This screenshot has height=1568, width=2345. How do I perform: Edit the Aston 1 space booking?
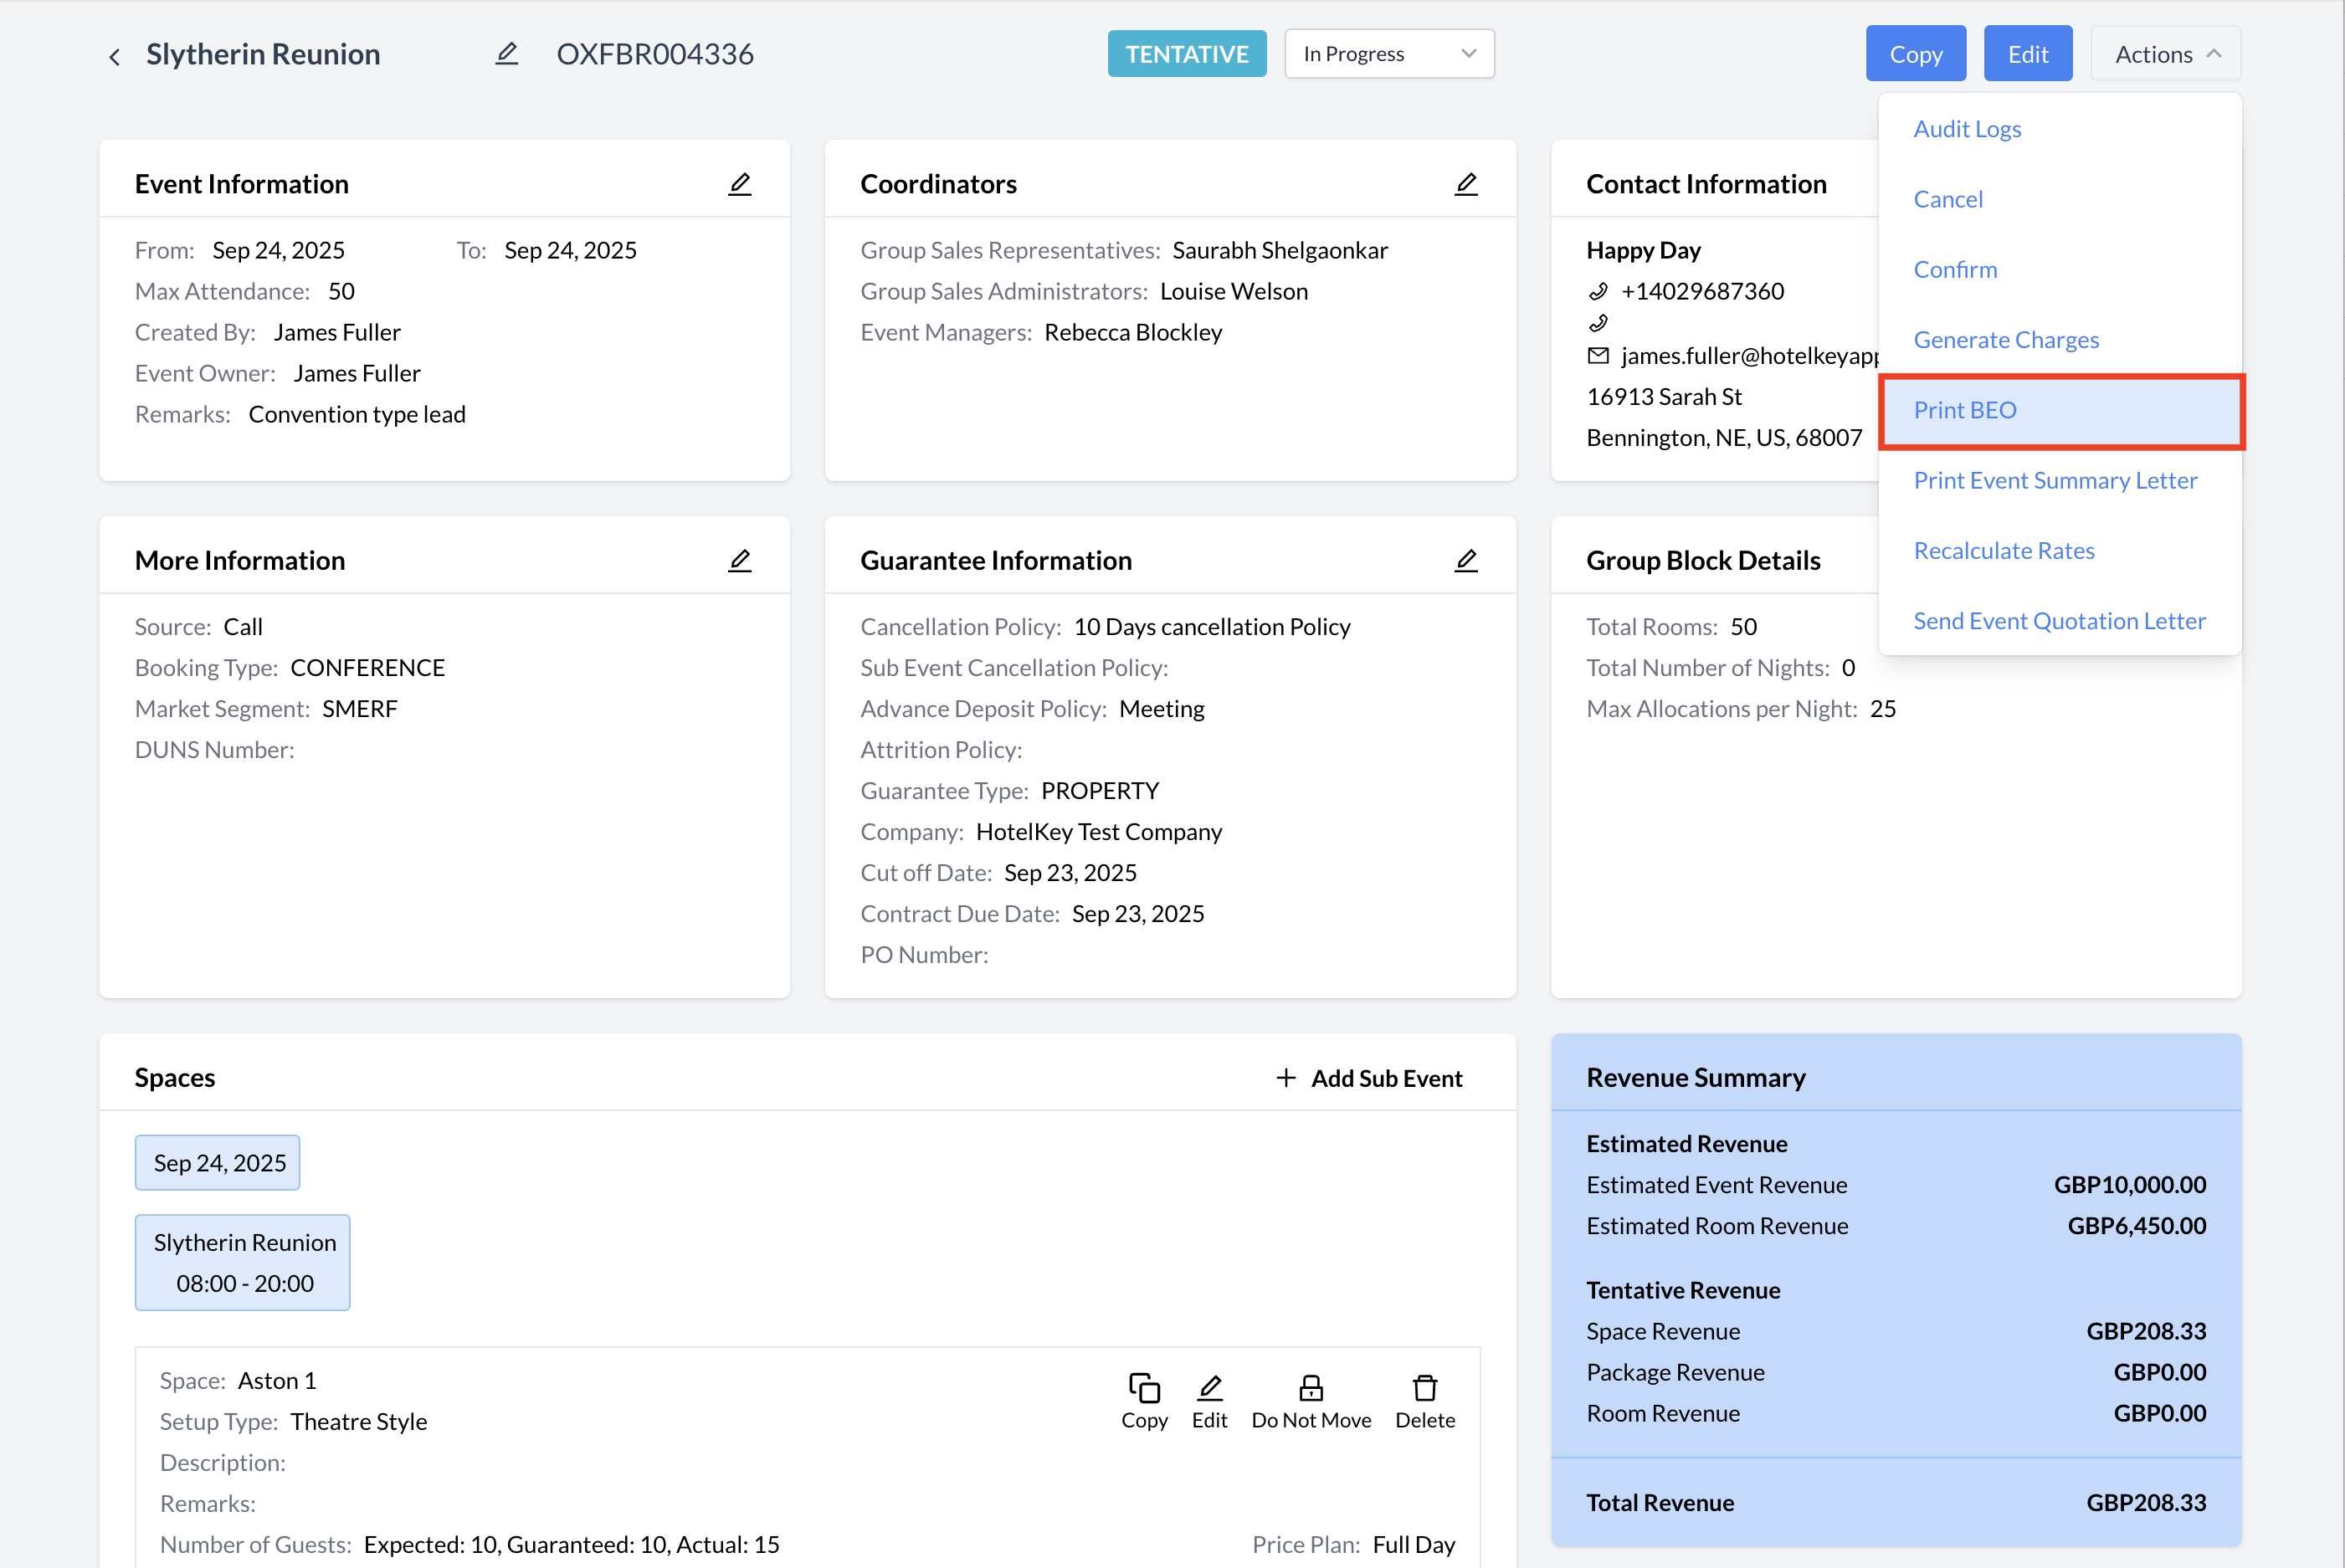click(x=1209, y=1400)
